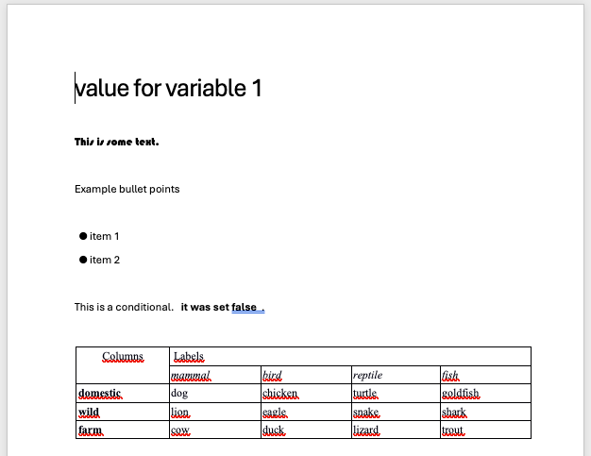Click the bullet dot before item 1
Image resolution: width=591 pixels, height=456 pixels.
(x=83, y=236)
